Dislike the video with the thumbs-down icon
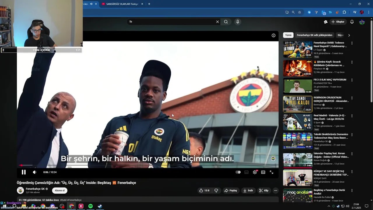This screenshot has height=210, width=373. (216, 190)
